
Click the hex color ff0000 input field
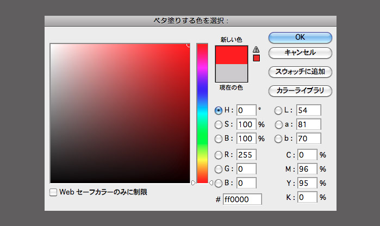tap(242, 199)
